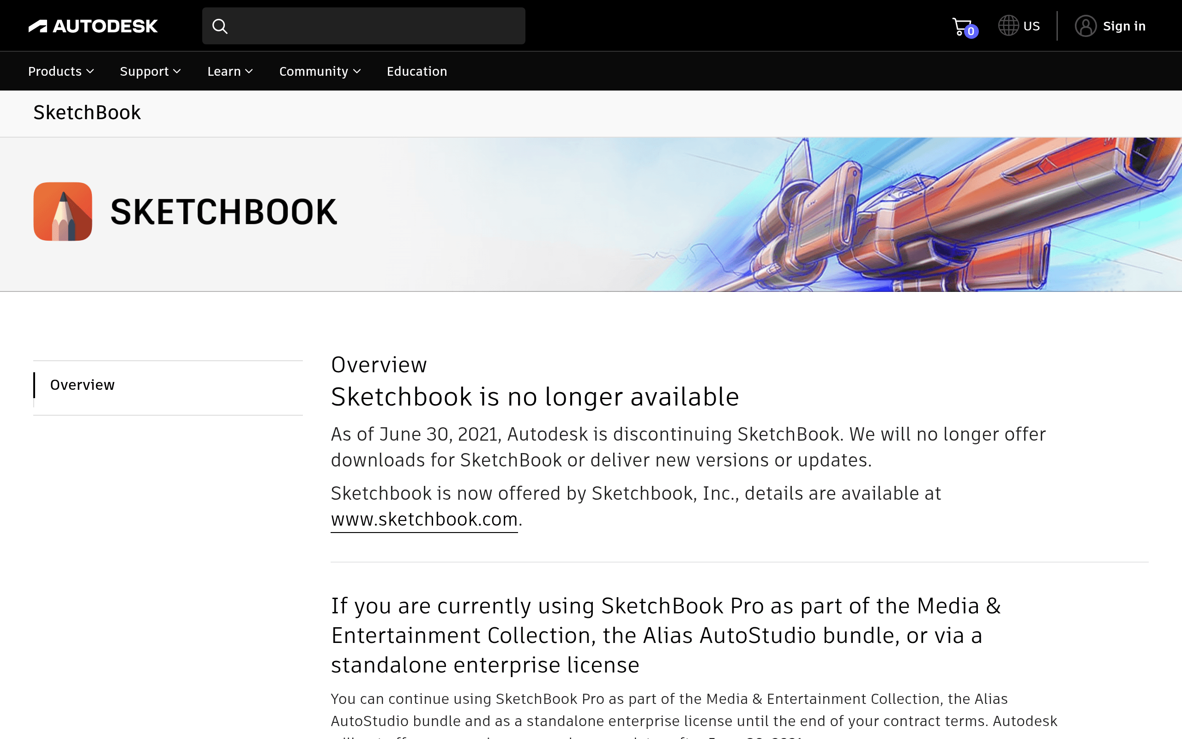Click the SketchBook breadcrumb title
This screenshot has height=739, width=1182.
point(87,112)
